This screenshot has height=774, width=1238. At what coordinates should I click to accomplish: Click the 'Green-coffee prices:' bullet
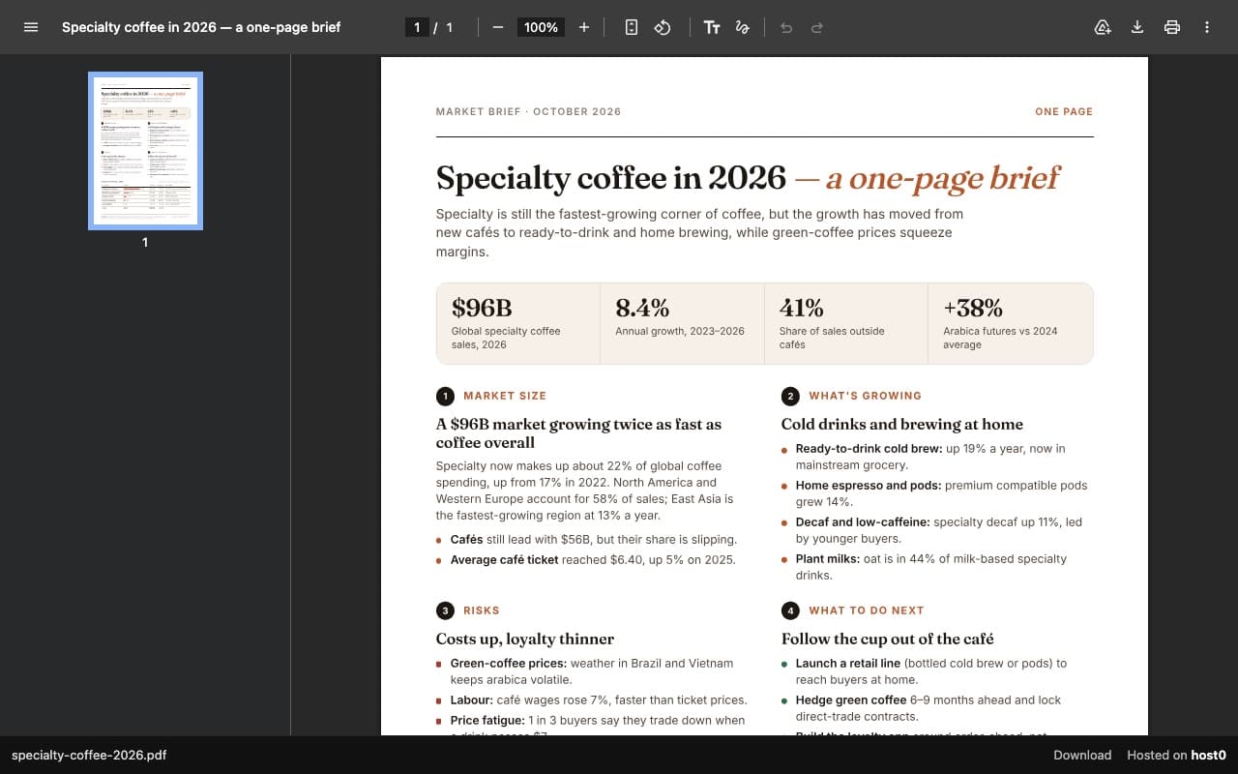coord(509,663)
